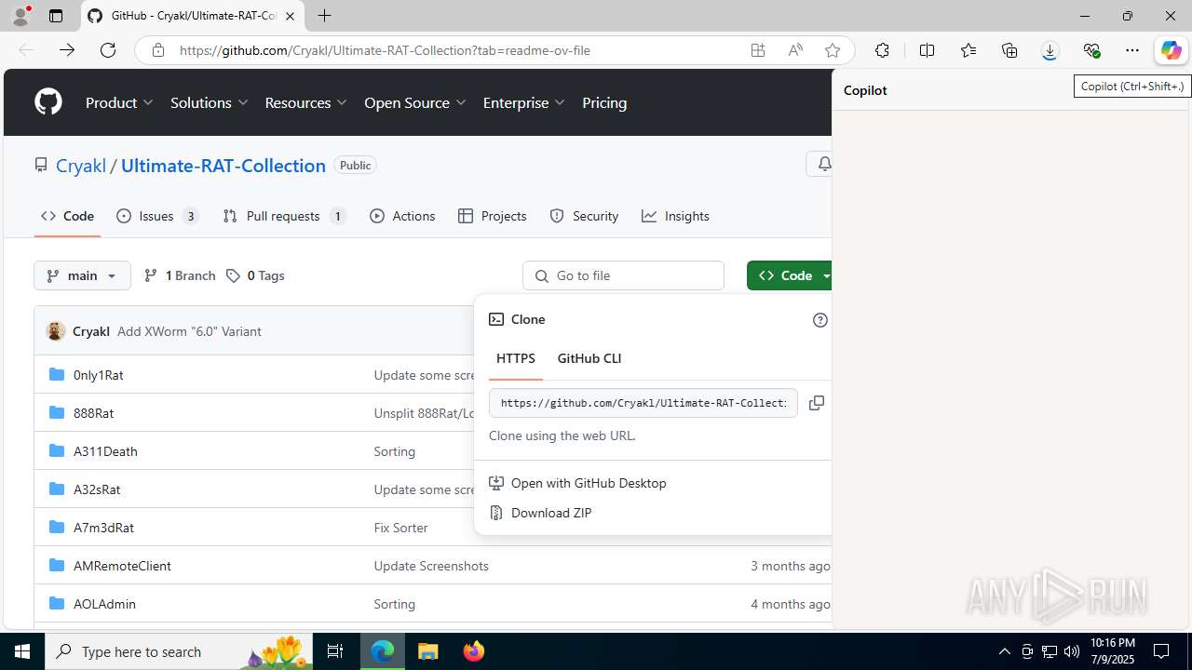
Task: Expand the Open Source dropdown
Action: 415,102
